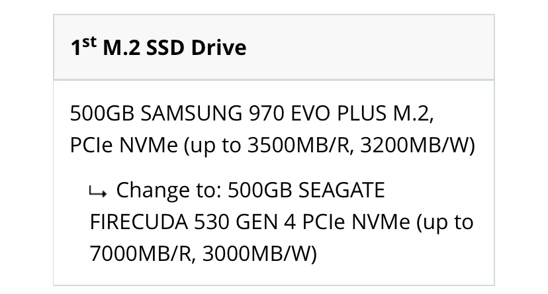Click the word SAMSUNG in the current drive
548x294 pixels.
(x=191, y=113)
